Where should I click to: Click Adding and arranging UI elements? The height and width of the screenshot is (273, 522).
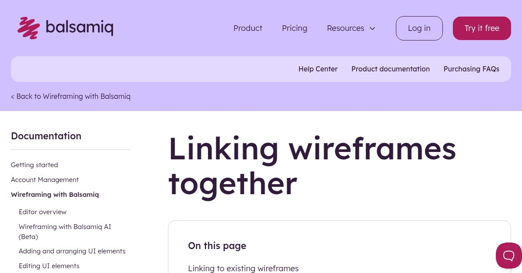pyautogui.click(x=72, y=251)
